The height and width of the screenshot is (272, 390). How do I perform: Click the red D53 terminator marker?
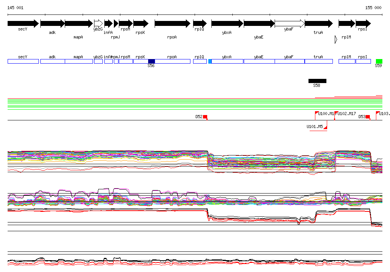coord(368,117)
